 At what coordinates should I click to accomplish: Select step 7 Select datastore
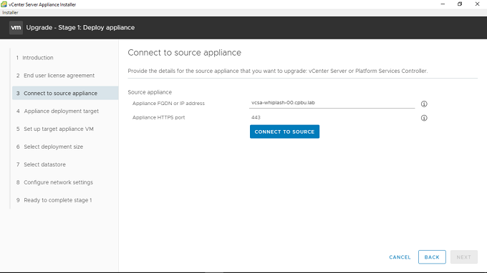[41, 164]
